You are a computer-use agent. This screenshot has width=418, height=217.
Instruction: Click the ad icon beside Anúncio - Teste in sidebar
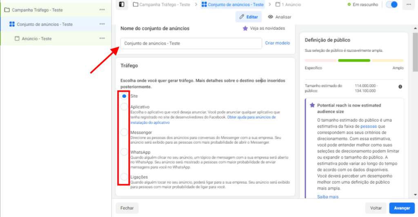click(x=17, y=38)
